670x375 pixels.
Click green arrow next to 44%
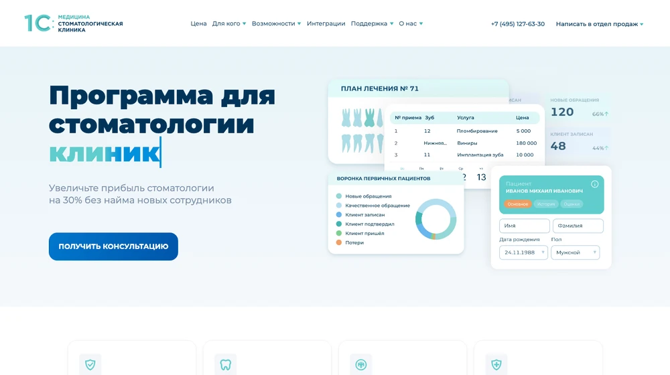tap(606, 148)
